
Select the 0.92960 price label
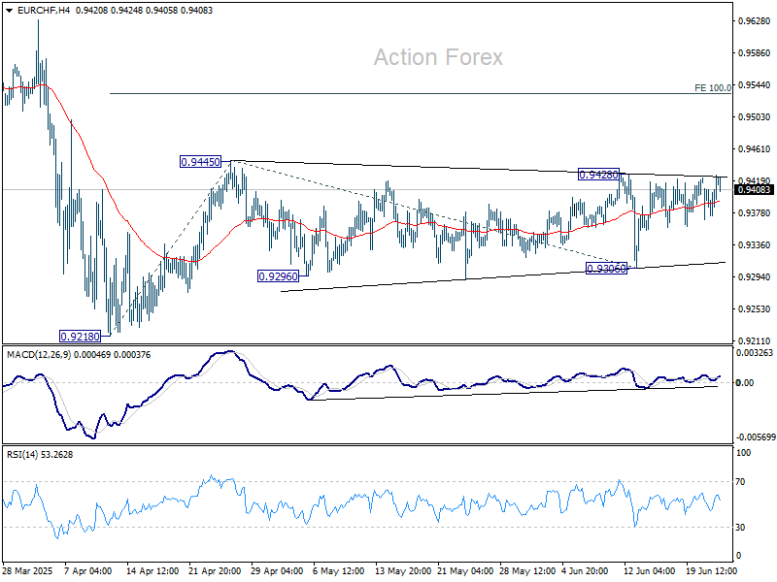[x=279, y=276]
